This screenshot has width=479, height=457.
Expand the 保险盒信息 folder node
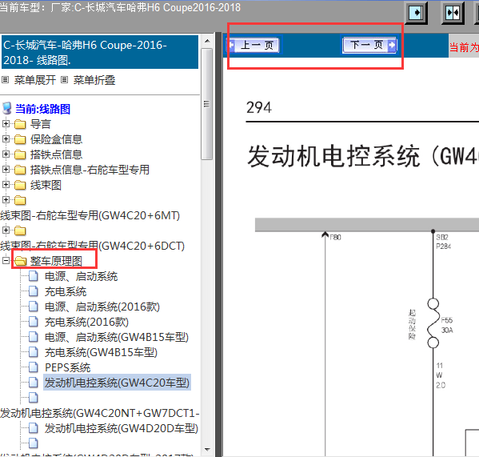[x=6, y=138]
